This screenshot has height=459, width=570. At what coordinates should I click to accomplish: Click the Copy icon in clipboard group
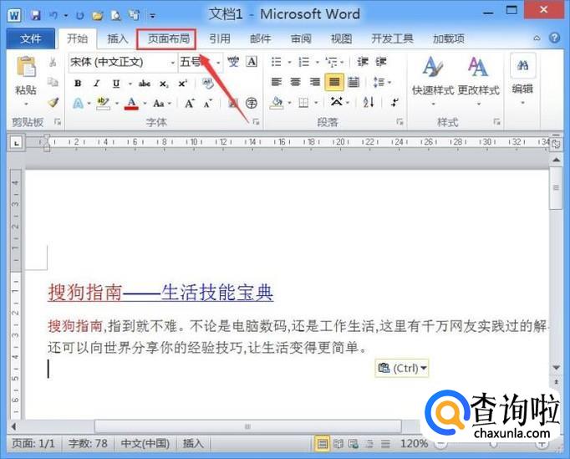click(53, 82)
